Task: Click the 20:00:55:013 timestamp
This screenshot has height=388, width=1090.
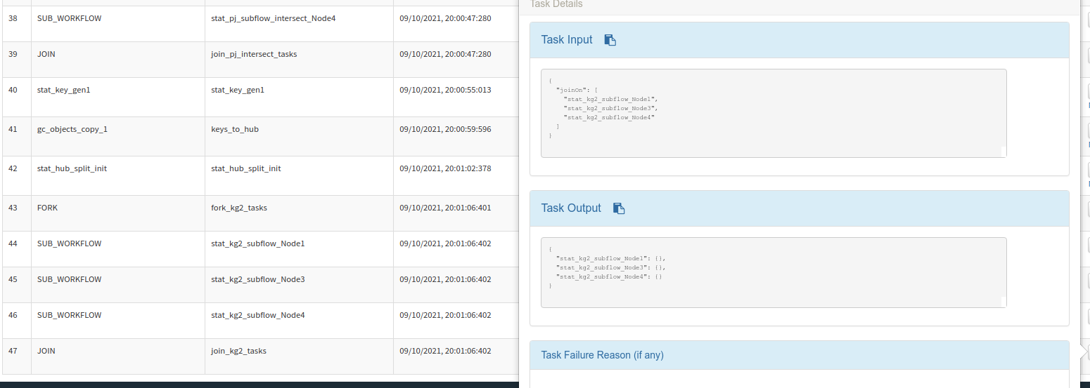Action: tap(445, 90)
